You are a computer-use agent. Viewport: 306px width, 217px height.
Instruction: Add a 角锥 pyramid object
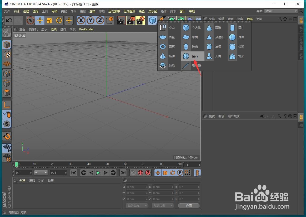point(169,56)
